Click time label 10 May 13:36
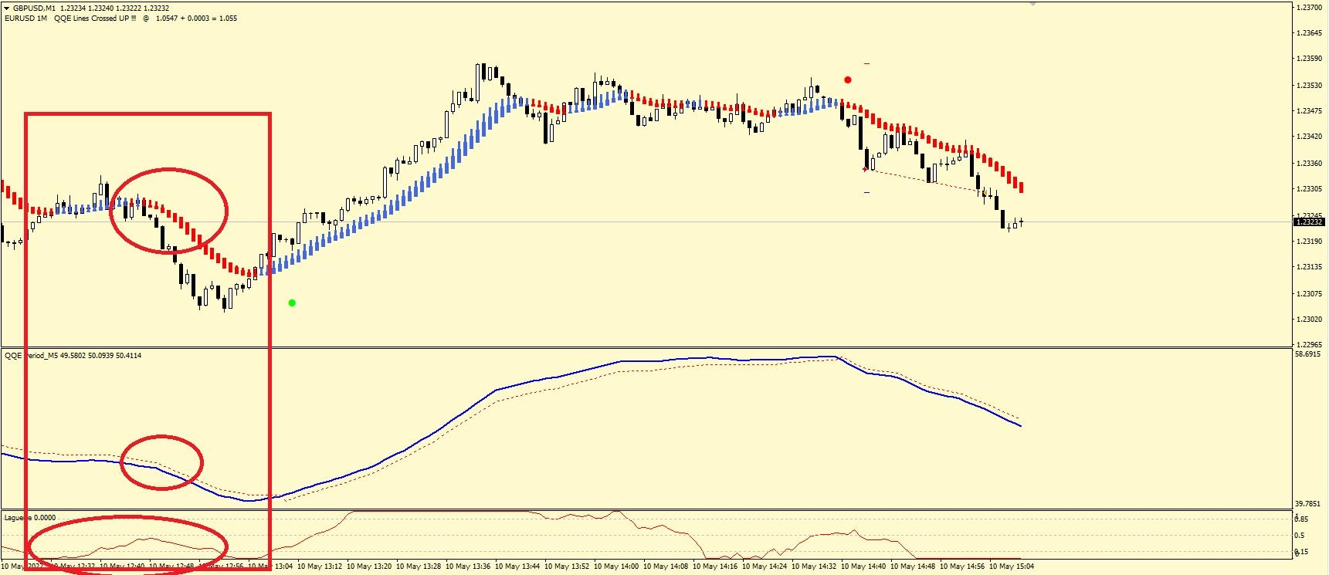 click(x=468, y=567)
